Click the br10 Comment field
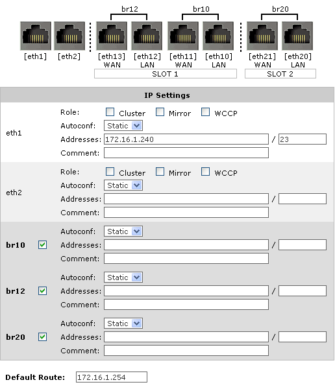Screen dimensions: 335x389 coord(186,258)
